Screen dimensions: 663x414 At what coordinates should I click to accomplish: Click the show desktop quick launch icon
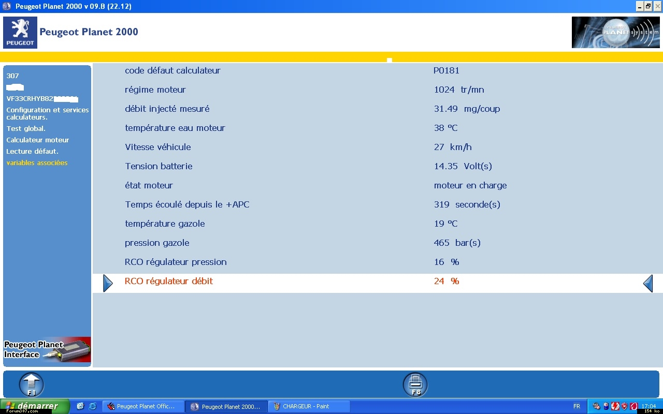click(x=80, y=406)
